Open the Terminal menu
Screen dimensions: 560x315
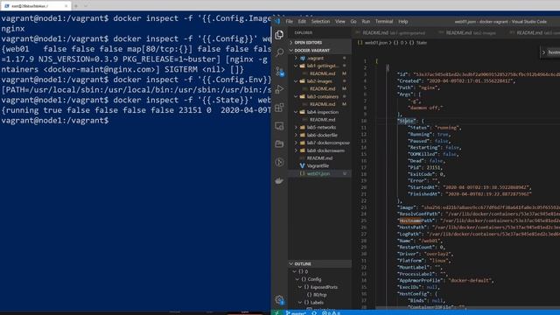click(x=384, y=21)
